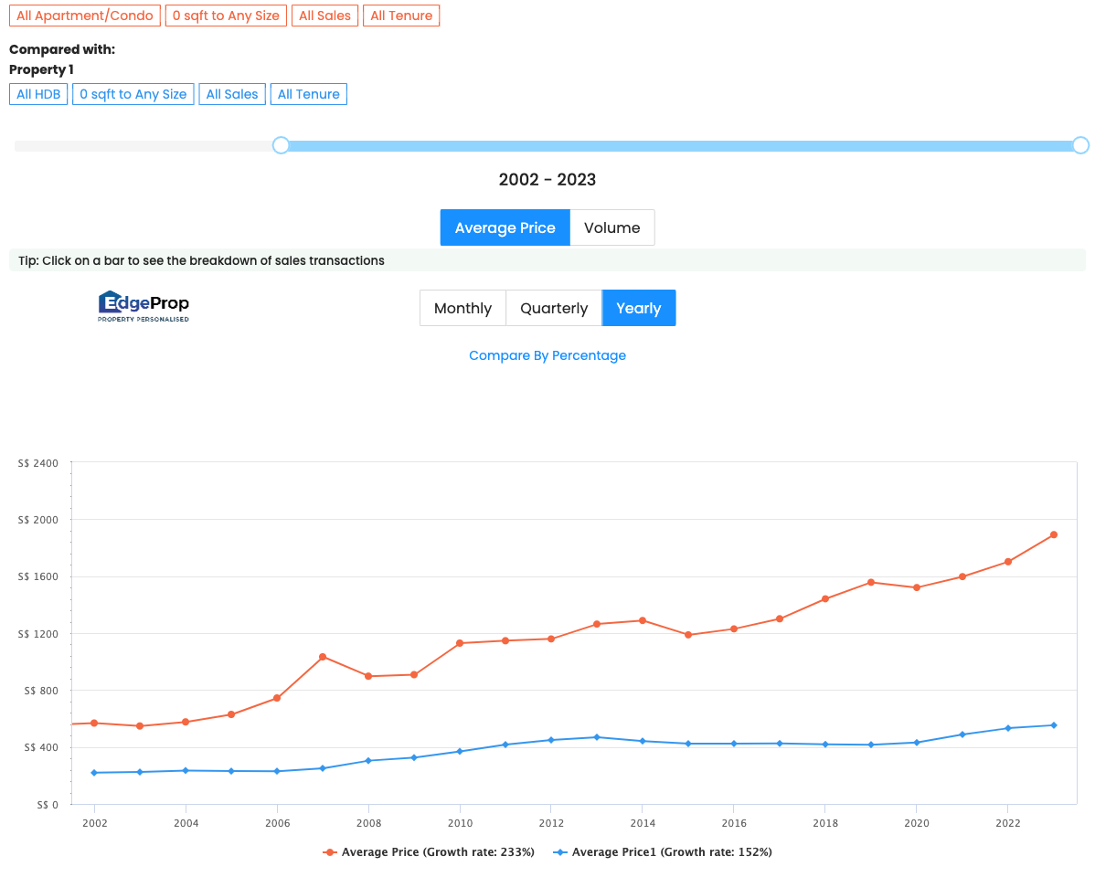Open the orange All Sales filter
The height and width of the screenshot is (877, 1095).
coord(324,16)
